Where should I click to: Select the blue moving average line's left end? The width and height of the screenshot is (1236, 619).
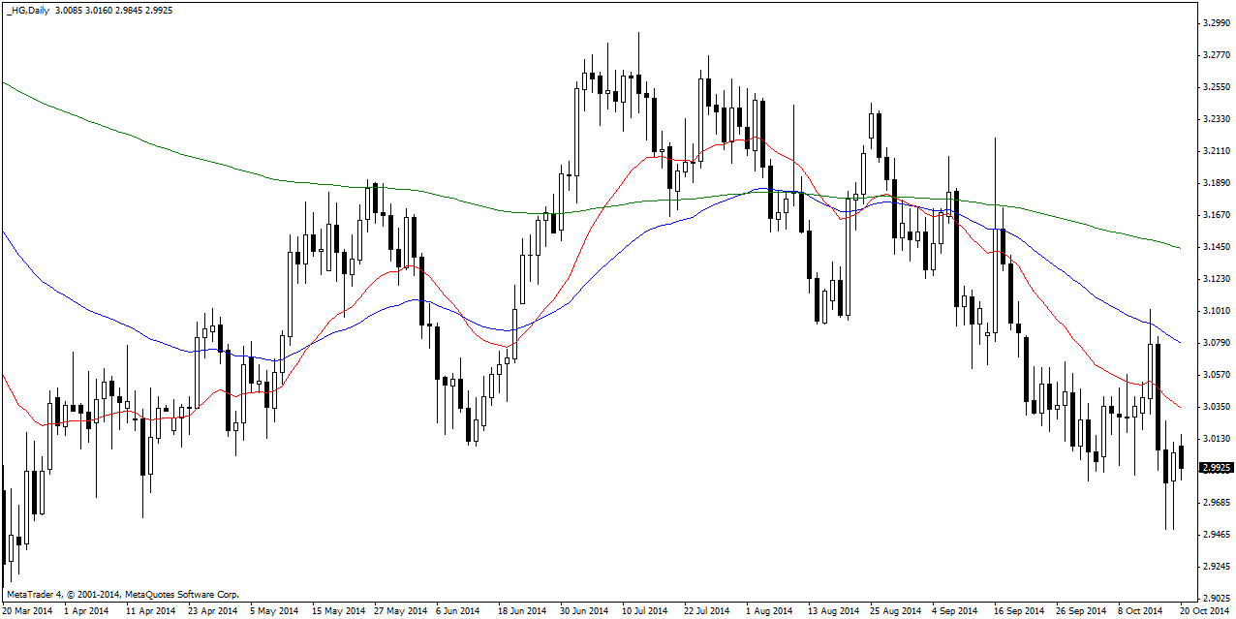click(x=4, y=232)
